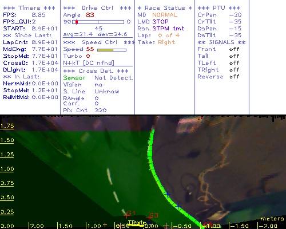Click the G1 red cross marker
The width and height of the screenshot is (286, 229).
tap(126, 216)
